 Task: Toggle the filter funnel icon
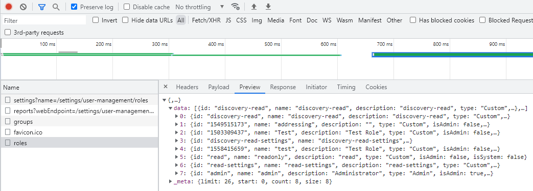coord(41,7)
